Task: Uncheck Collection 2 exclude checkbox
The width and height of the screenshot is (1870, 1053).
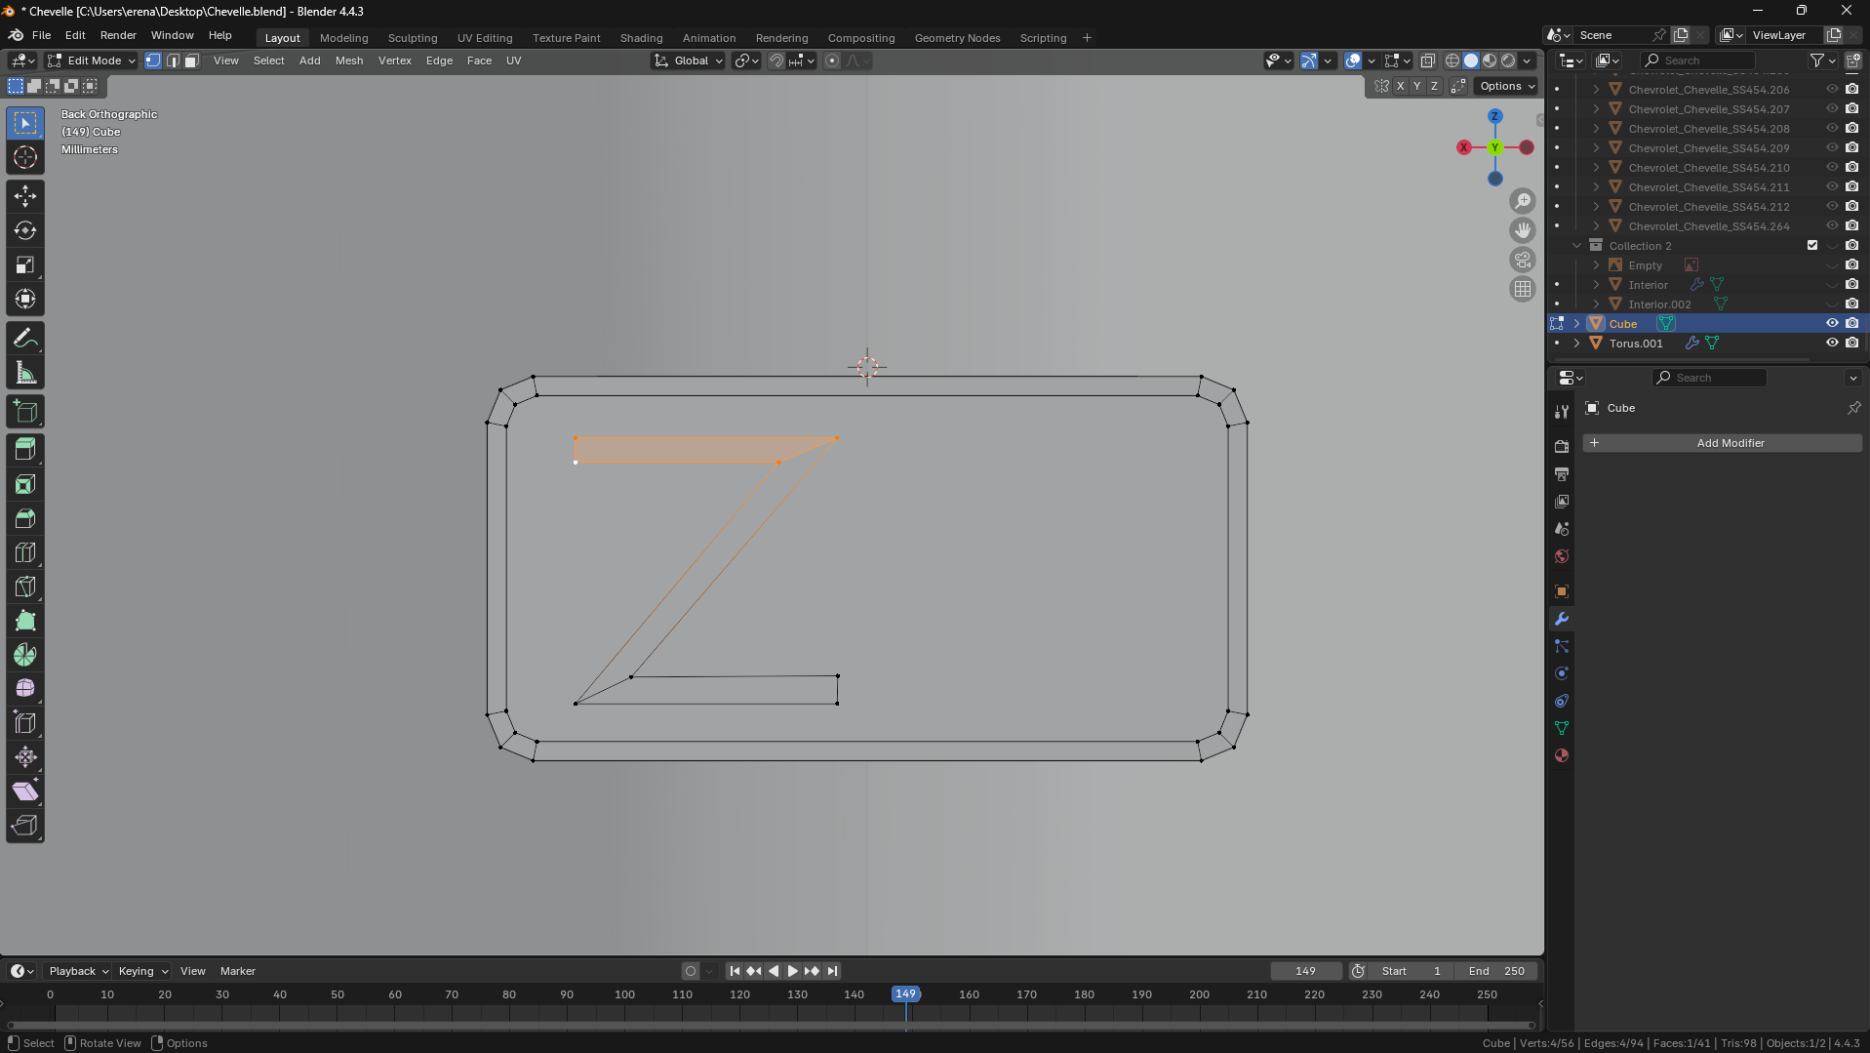Action: tap(1812, 245)
